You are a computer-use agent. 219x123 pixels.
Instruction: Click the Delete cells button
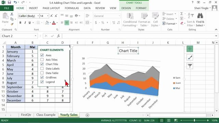(170, 19)
